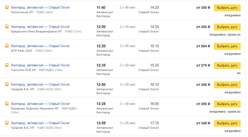Open route link for Капустин Ю В ИП trip
This screenshot has width=248, height=137.
coord(40,65)
